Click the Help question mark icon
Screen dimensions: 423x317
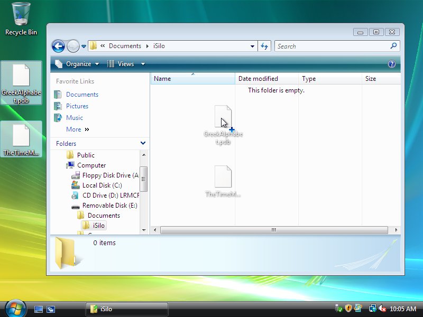[392, 64]
